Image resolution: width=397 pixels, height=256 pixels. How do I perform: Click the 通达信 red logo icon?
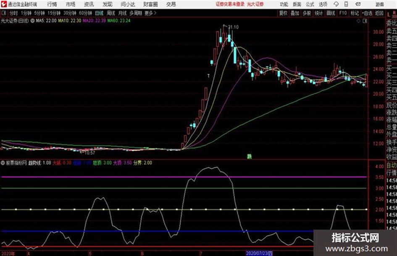pos(4,4)
